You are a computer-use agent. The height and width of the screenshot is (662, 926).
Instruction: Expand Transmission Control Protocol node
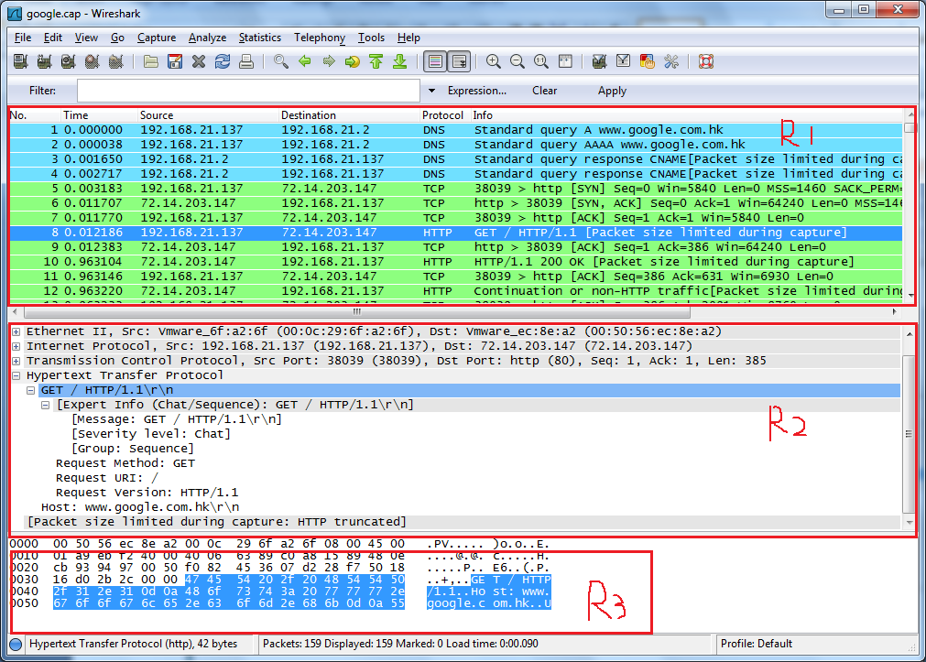click(16, 361)
